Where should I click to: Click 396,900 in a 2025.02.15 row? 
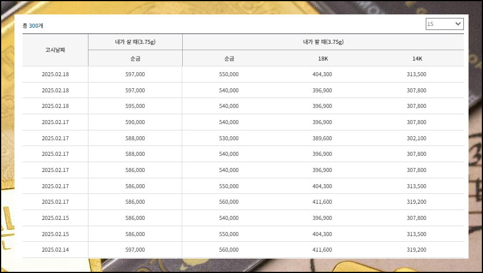point(322,218)
